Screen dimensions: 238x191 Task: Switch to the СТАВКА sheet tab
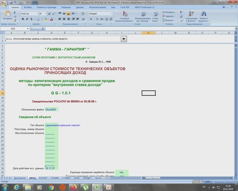click(x=66, y=178)
